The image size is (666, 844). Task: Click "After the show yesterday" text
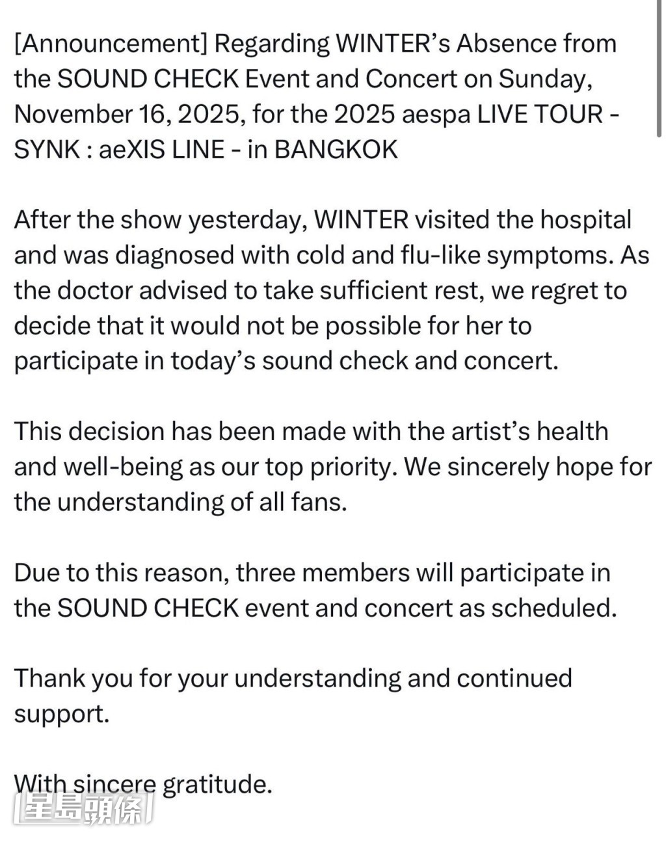(x=160, y=220)
